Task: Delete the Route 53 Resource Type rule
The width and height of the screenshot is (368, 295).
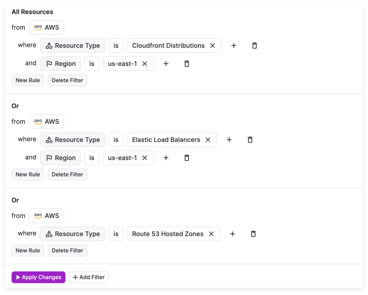Action: (253, 234)
